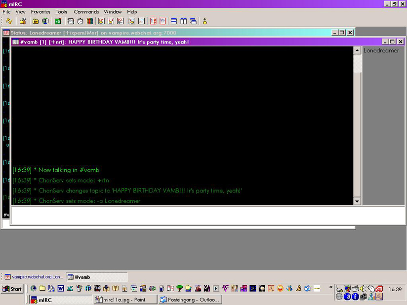Select the #vamb switchbar button
The width and height of the screenshot is (407, 305).
pos(96,277)
